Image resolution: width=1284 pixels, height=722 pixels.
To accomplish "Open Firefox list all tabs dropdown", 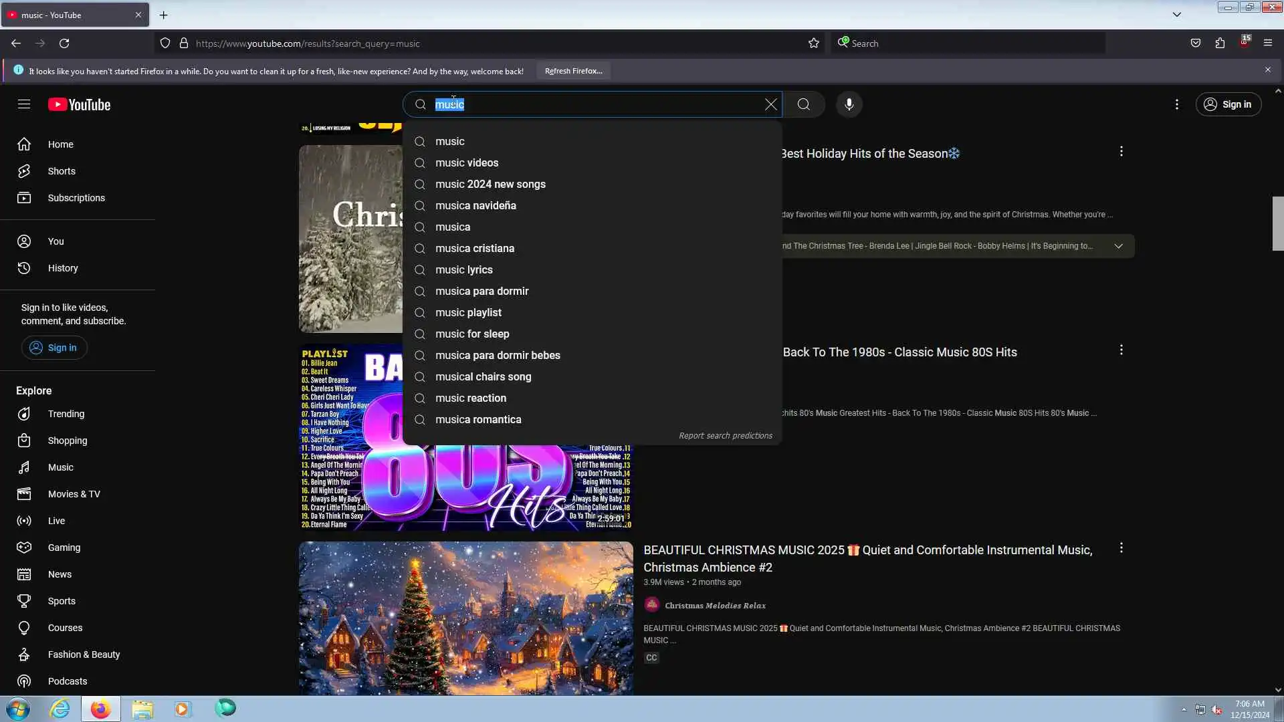I will [1176, 15].
